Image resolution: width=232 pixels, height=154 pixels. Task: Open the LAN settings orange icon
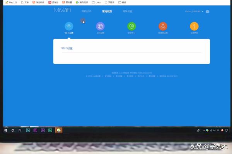point(163,26)
